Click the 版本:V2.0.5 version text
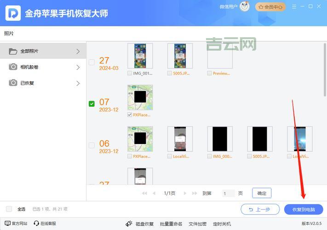 311,223
